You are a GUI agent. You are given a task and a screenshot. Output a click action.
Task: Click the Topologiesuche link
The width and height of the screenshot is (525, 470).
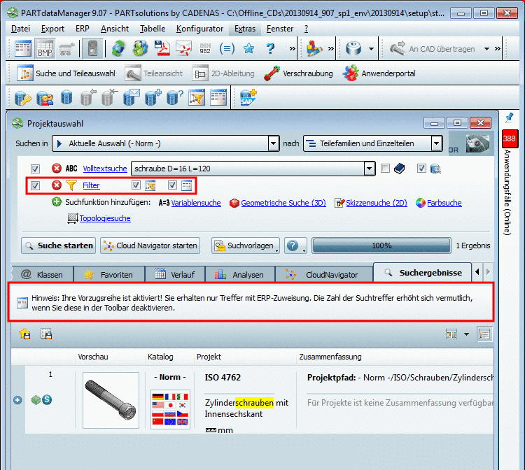[105, 218]
